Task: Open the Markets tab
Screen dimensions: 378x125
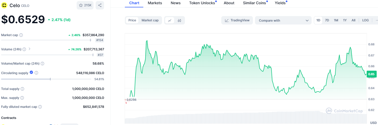Action: click(x=155, y=3)
